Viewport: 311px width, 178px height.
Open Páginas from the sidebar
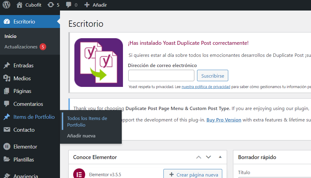(x=22, y=91)
